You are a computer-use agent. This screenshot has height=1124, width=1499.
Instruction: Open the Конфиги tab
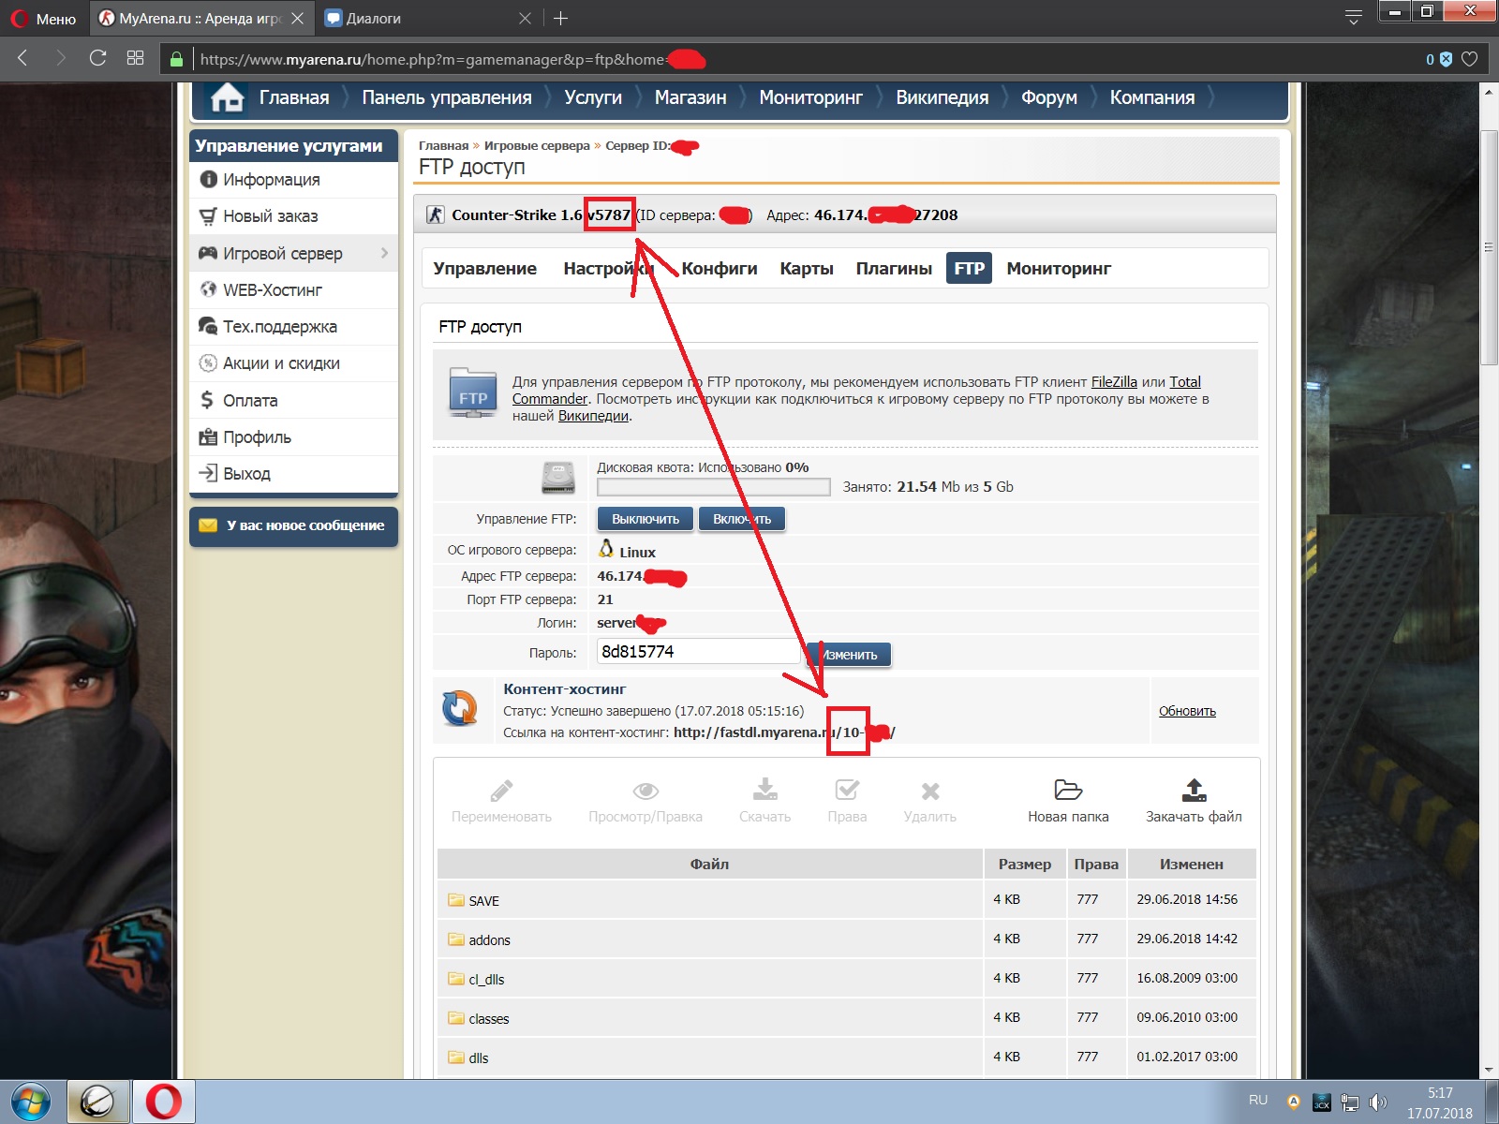720,269
